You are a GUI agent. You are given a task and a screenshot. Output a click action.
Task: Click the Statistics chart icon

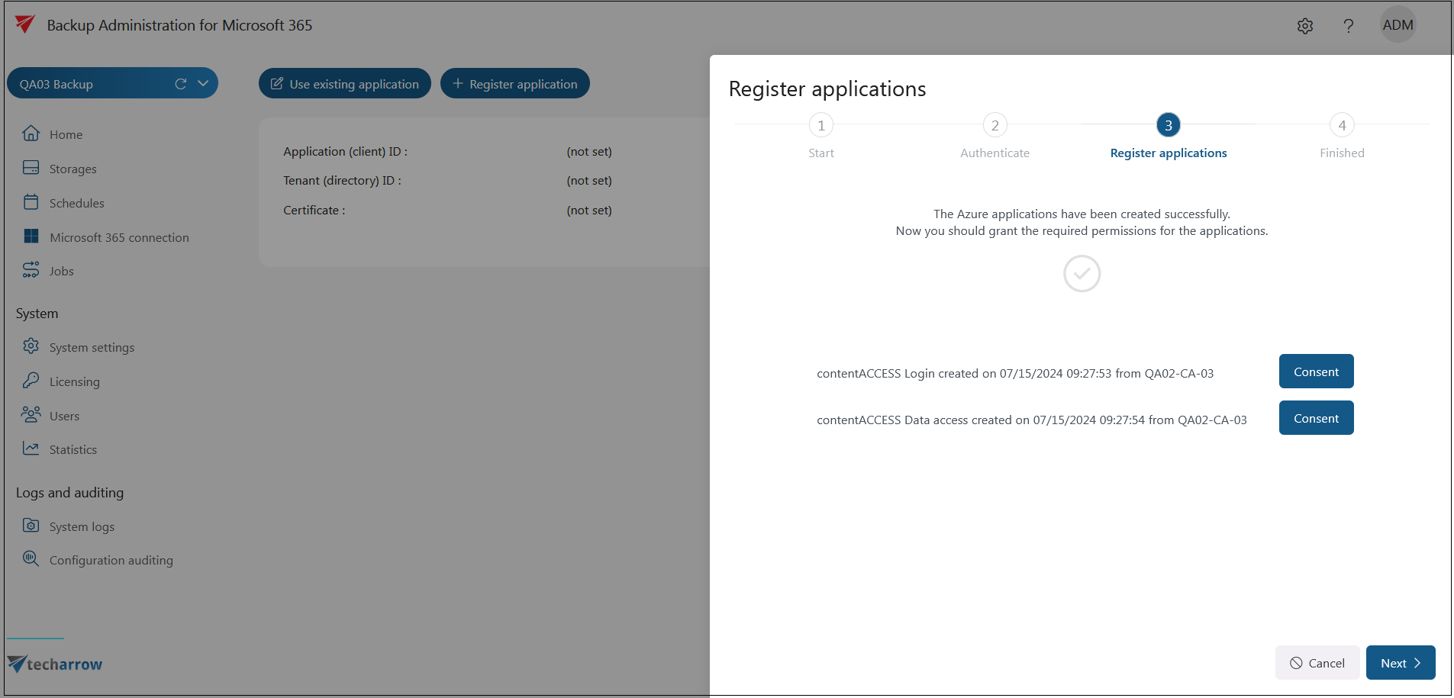pyautogui.click(x=31, y=449)
